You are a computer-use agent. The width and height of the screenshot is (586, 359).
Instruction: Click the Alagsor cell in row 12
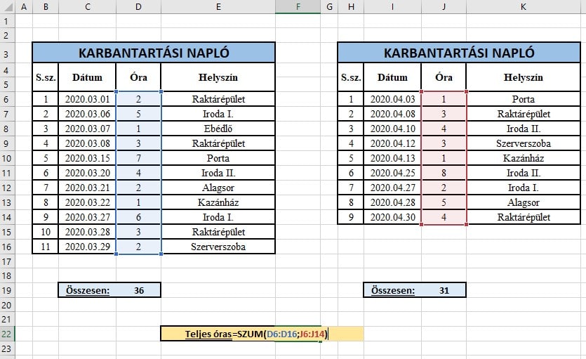click(x=218, y=188)
